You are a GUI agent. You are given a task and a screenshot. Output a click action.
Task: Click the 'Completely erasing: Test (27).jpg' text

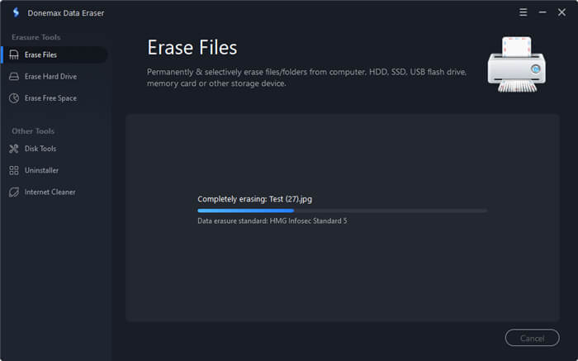[254, 199]
